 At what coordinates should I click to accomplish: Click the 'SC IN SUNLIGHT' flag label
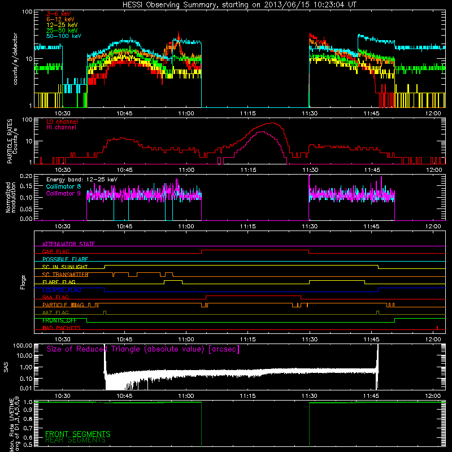click(x=65, y=267)
